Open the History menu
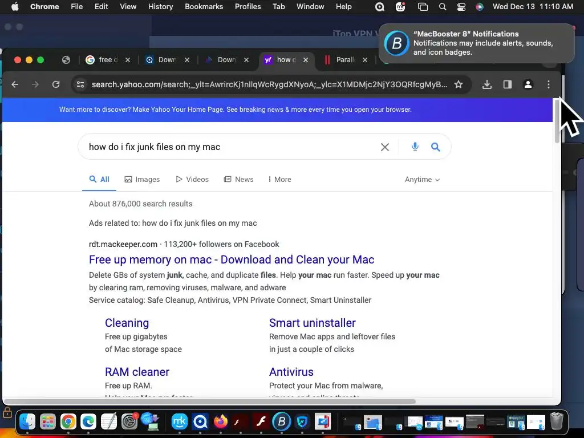 (x=160, y=7)
